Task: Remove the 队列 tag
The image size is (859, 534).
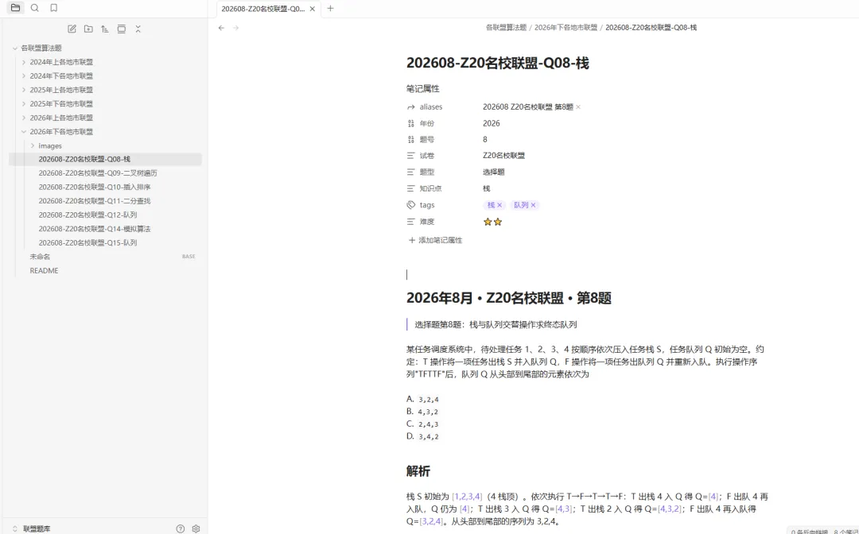Action: [x=533, y=205]
